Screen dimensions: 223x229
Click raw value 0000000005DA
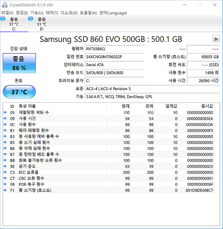(200, 124)
